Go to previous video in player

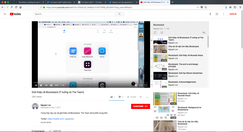pos(36,85)
